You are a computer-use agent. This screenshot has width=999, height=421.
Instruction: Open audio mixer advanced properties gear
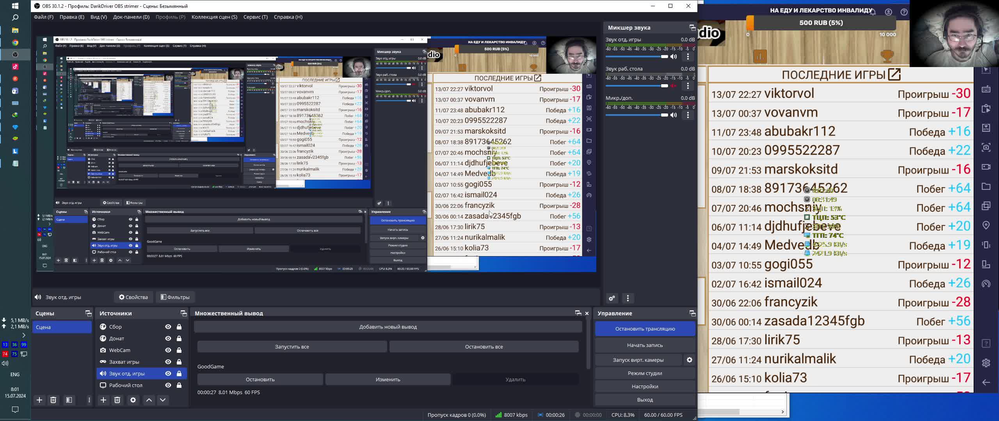point(612,298)
